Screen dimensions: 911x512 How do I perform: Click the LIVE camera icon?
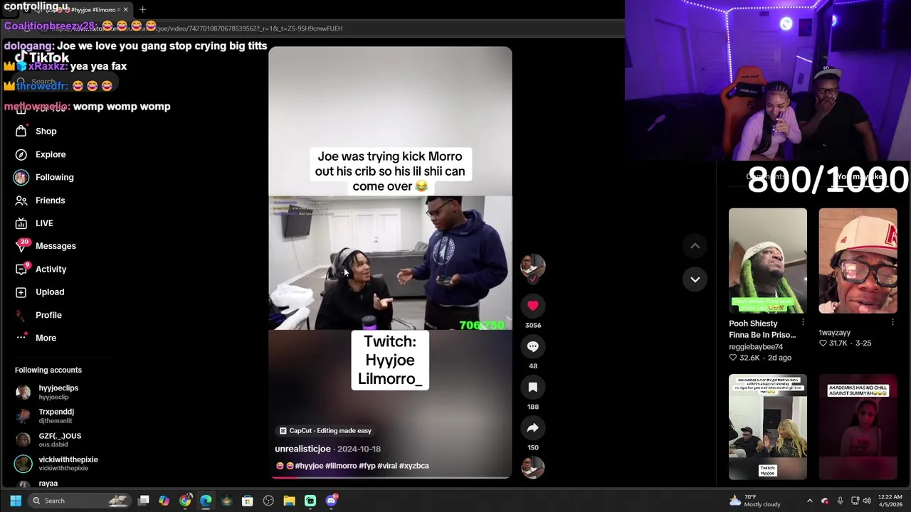(21, 223)
